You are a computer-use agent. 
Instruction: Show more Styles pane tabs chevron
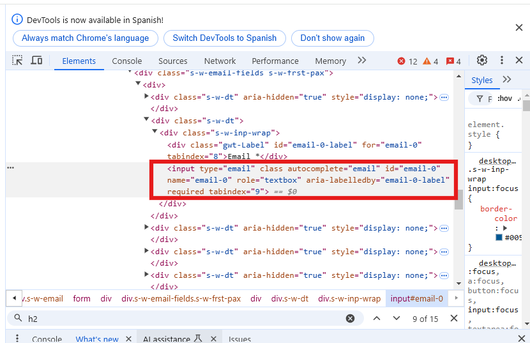point(506,79)
